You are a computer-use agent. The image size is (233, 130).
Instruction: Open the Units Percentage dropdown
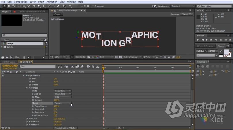pyautogui.click(x=62, y=91)
